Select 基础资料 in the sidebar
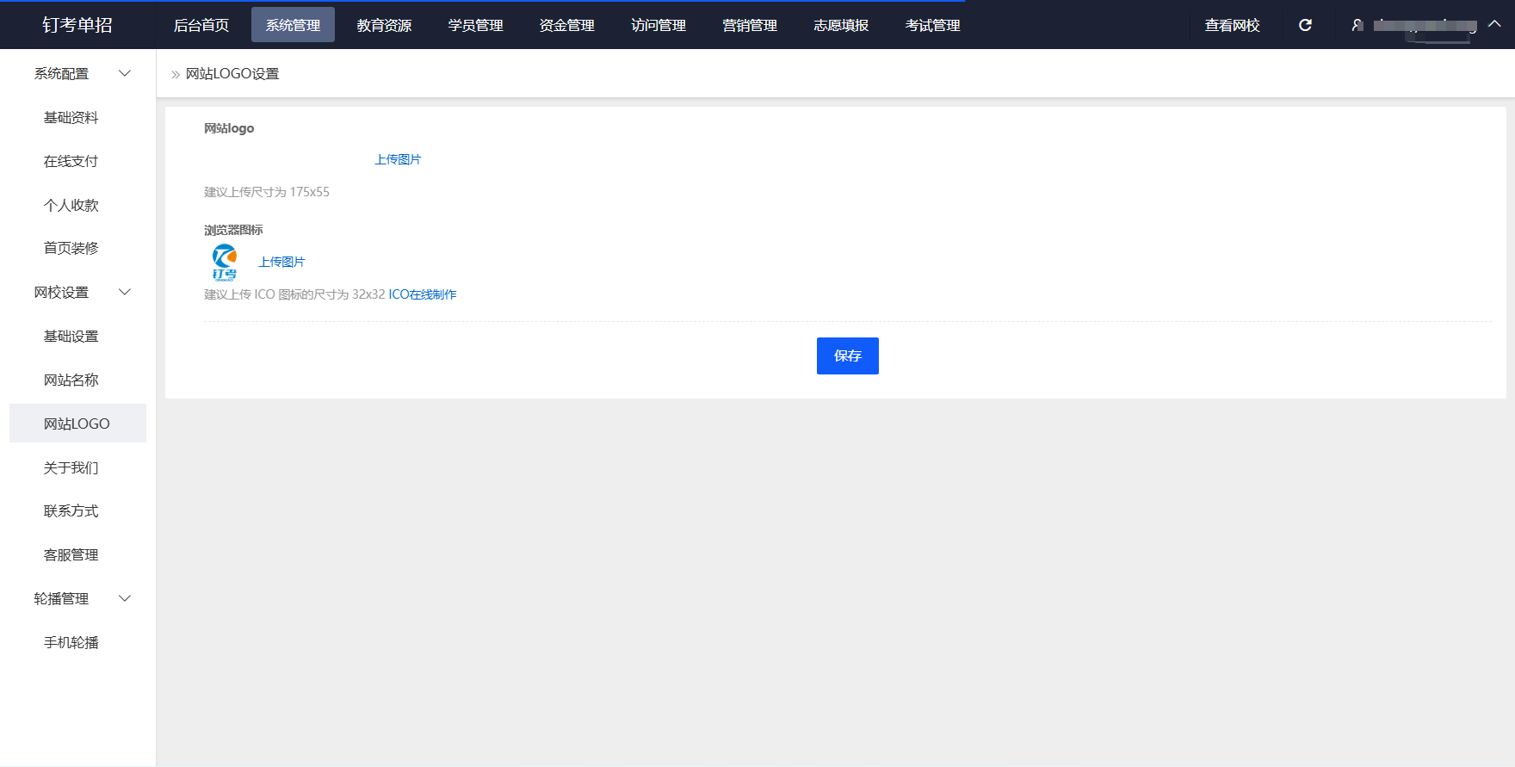Screen dimensions: 1515x767 (x=71, y=118)
